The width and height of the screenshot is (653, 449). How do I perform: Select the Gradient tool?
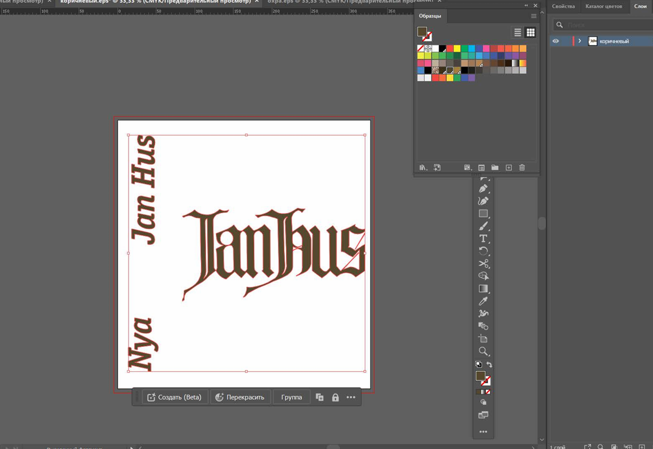pyautogui.click(x=483, y=289)
